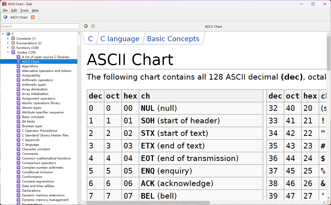Viewport: 331px width, 205px height.
Task: Open Conditional inclusion guide
Action: [x=37, y=172]
